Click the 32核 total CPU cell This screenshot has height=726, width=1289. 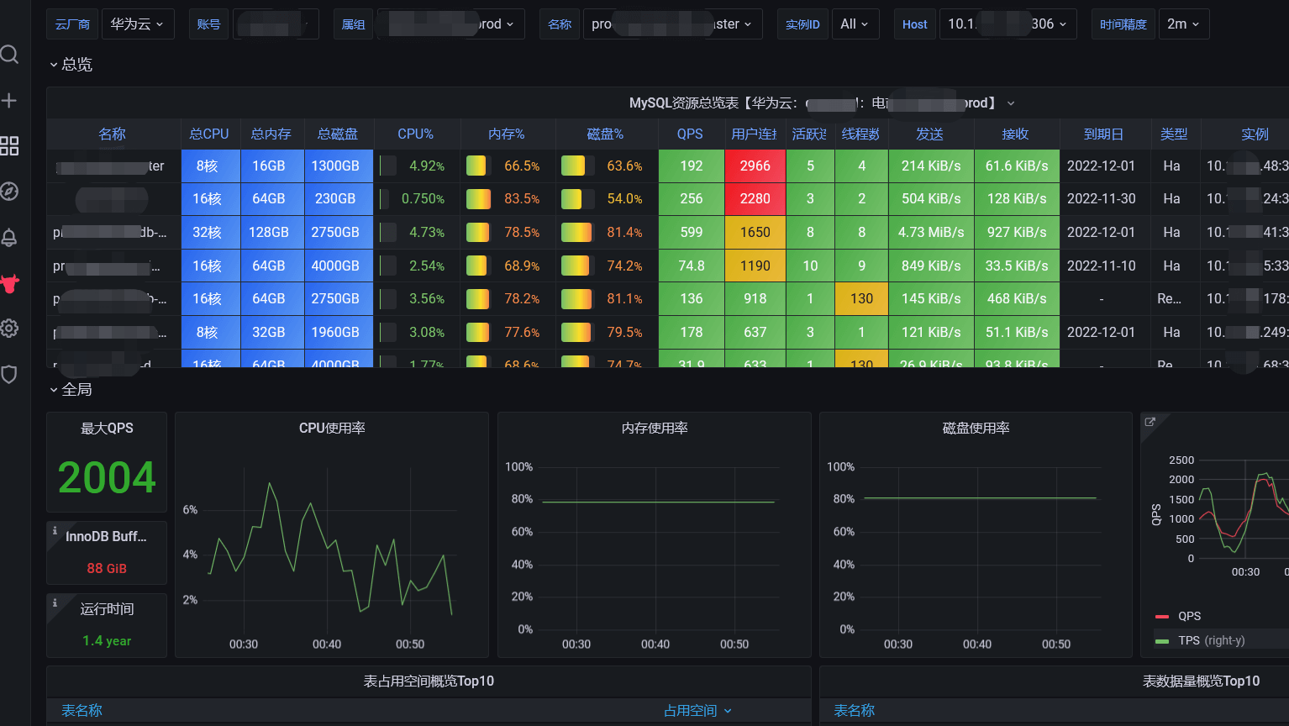coord(211,233)
